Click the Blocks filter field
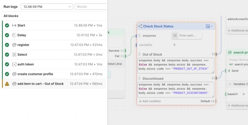 point(91,7)
